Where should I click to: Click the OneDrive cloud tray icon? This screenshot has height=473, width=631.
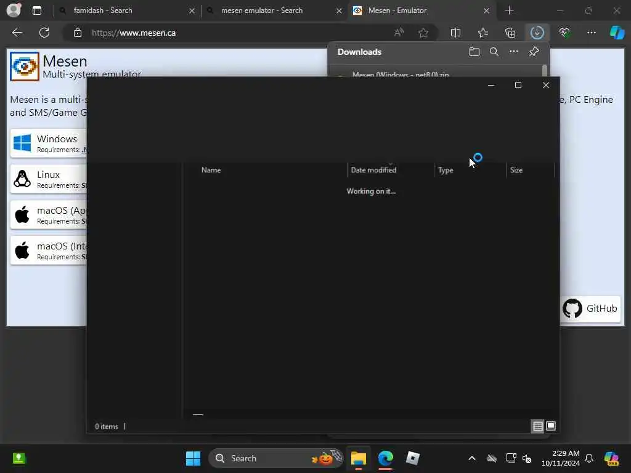pyautogui.click(x=492, y=458)
